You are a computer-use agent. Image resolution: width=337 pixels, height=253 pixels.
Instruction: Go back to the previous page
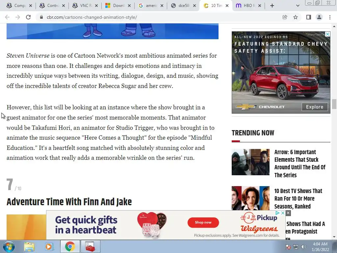pos(7,17)
